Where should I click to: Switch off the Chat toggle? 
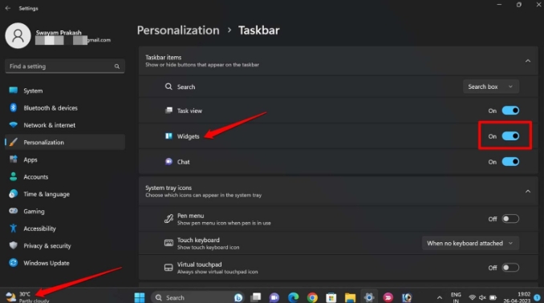[510, 162]
